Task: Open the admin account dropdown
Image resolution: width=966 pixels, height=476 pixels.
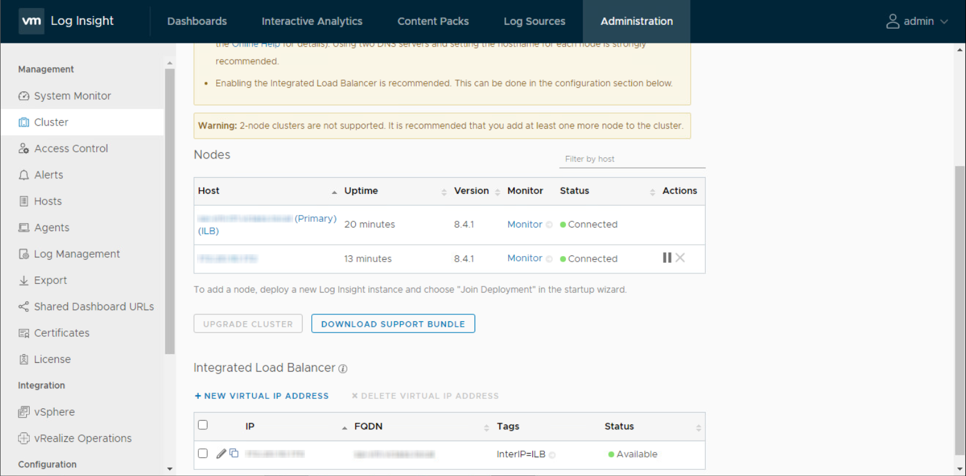Action: click(x=918, y=21)
